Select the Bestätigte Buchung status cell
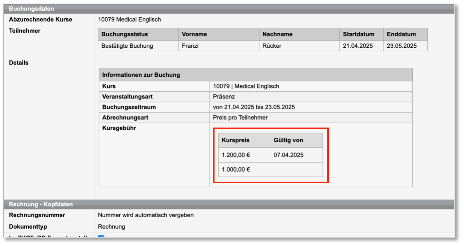The width and height of the screenshot is (464, 246). [x=127, y=46]
